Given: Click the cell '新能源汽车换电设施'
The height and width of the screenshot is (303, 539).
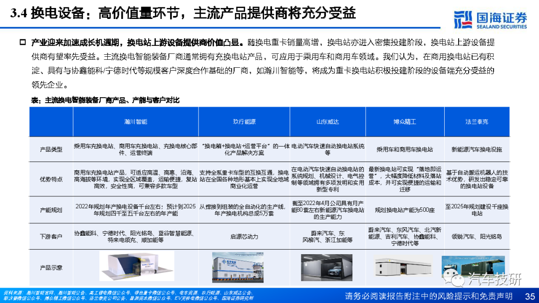Looking at the screenshot, I should 477,150.
